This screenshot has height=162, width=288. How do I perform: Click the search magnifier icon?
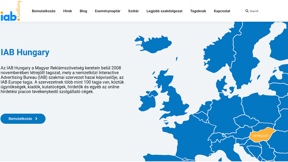coord(247,11)
